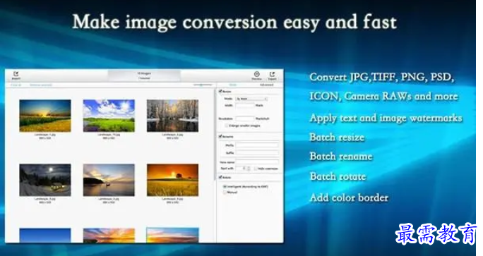The width and height of the screenshot is (483, 256).
Task: Click the New name input field
Action: point(257,161)
